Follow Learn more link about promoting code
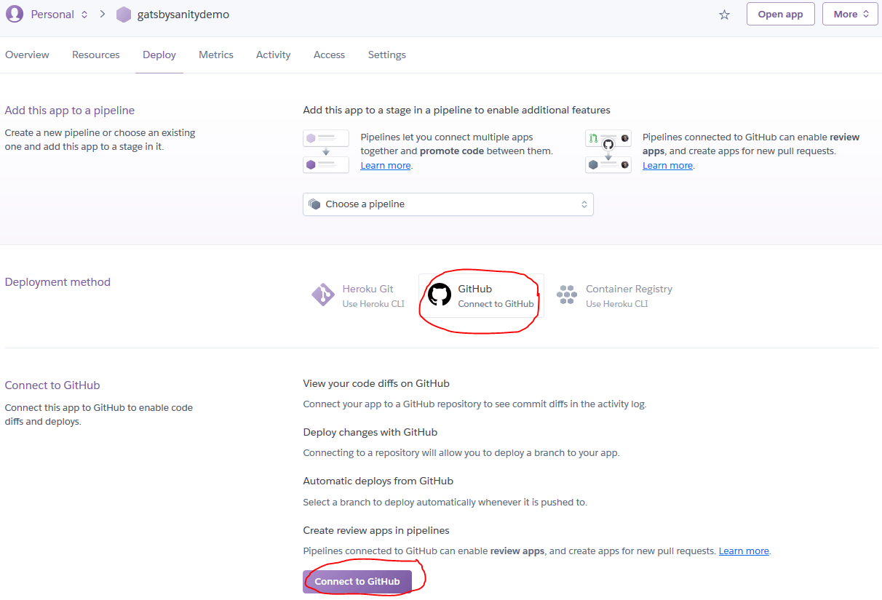The width and height of the screenshot is (882, 600). (x=386, y=166)
